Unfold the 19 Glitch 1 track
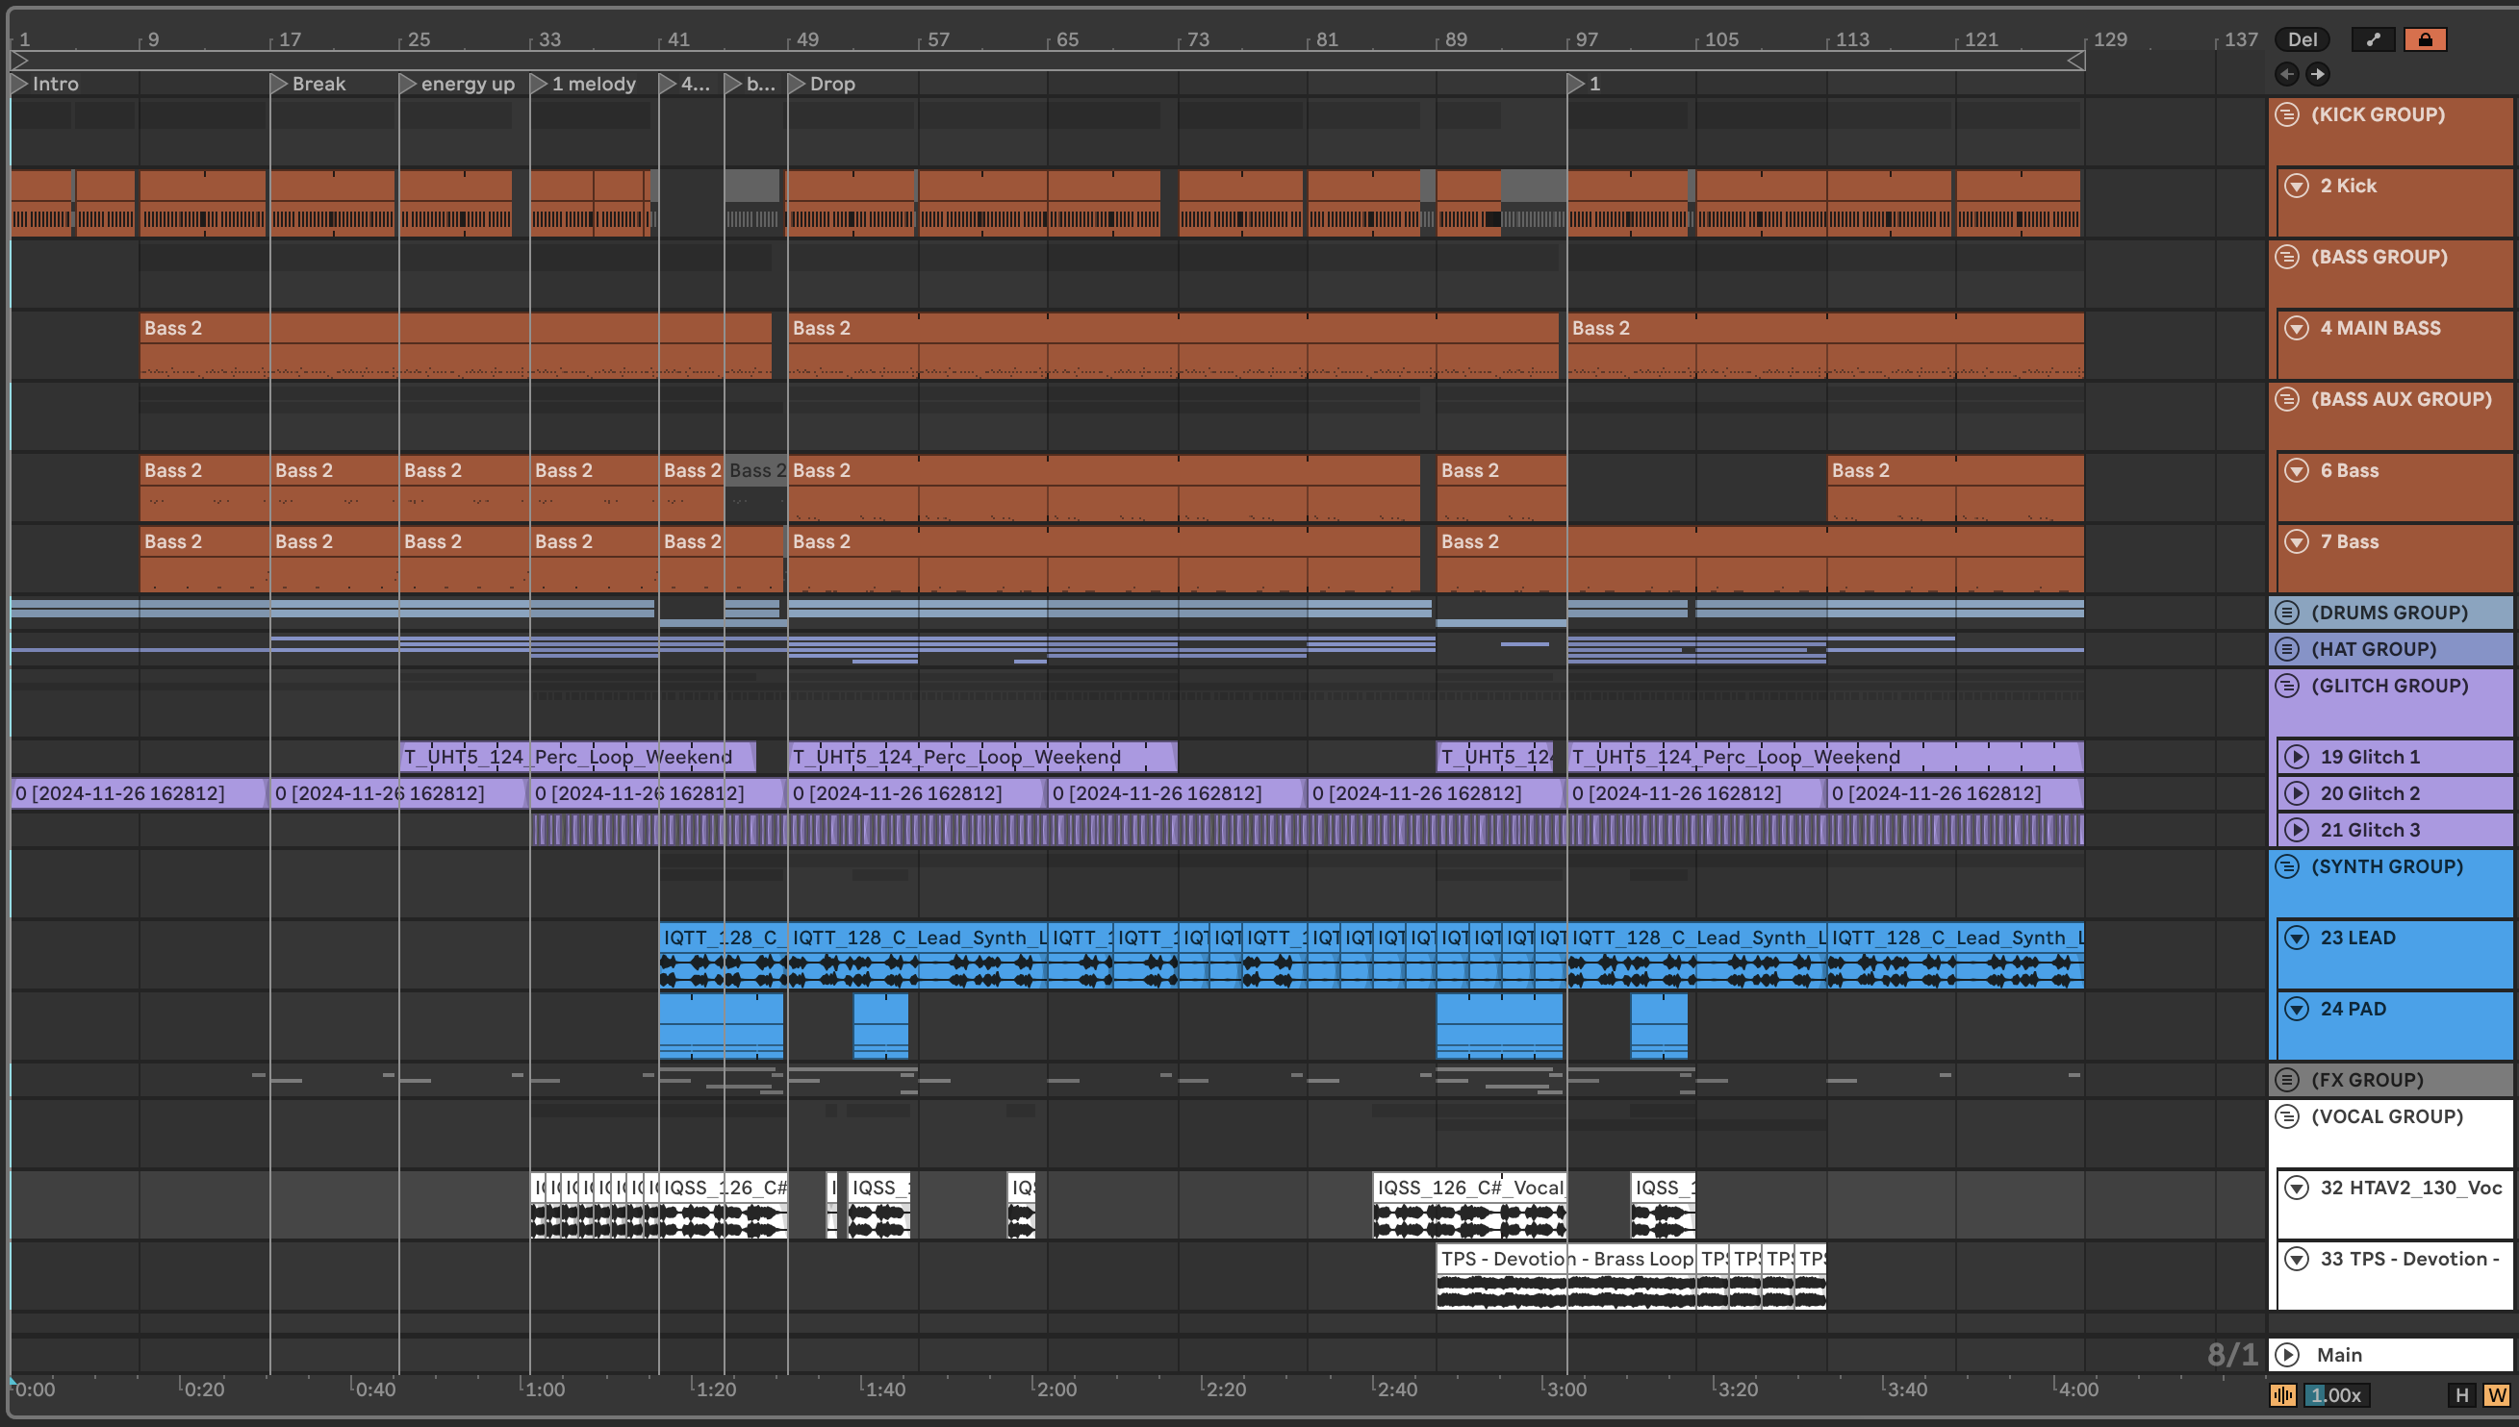This screenshot has height=1427, width=2519. tap(2297, 757)
